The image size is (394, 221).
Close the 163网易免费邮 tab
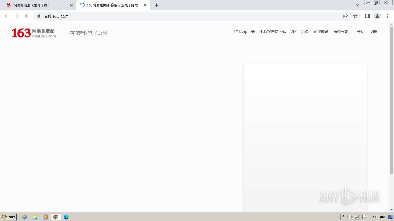click(x=145, y=5)
